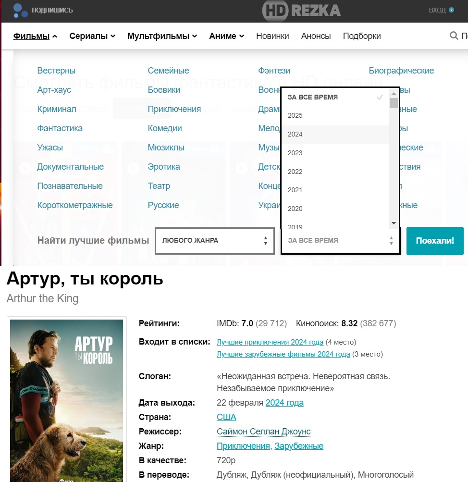Select the Эротика genre

tap(163, 167)
